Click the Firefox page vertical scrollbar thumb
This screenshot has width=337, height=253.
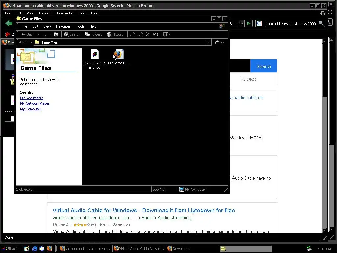pos(324,70)
